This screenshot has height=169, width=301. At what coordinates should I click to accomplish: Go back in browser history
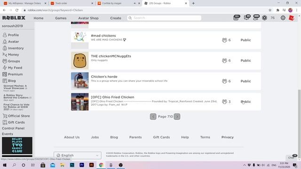click(4, 10)
